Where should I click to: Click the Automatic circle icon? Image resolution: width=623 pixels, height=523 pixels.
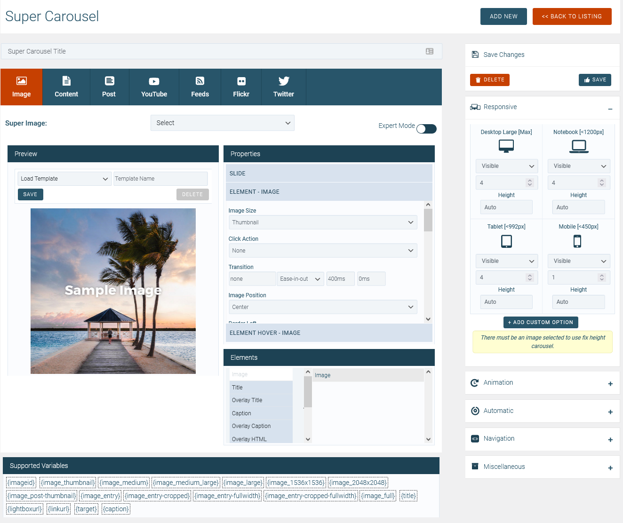click(475, 411)
